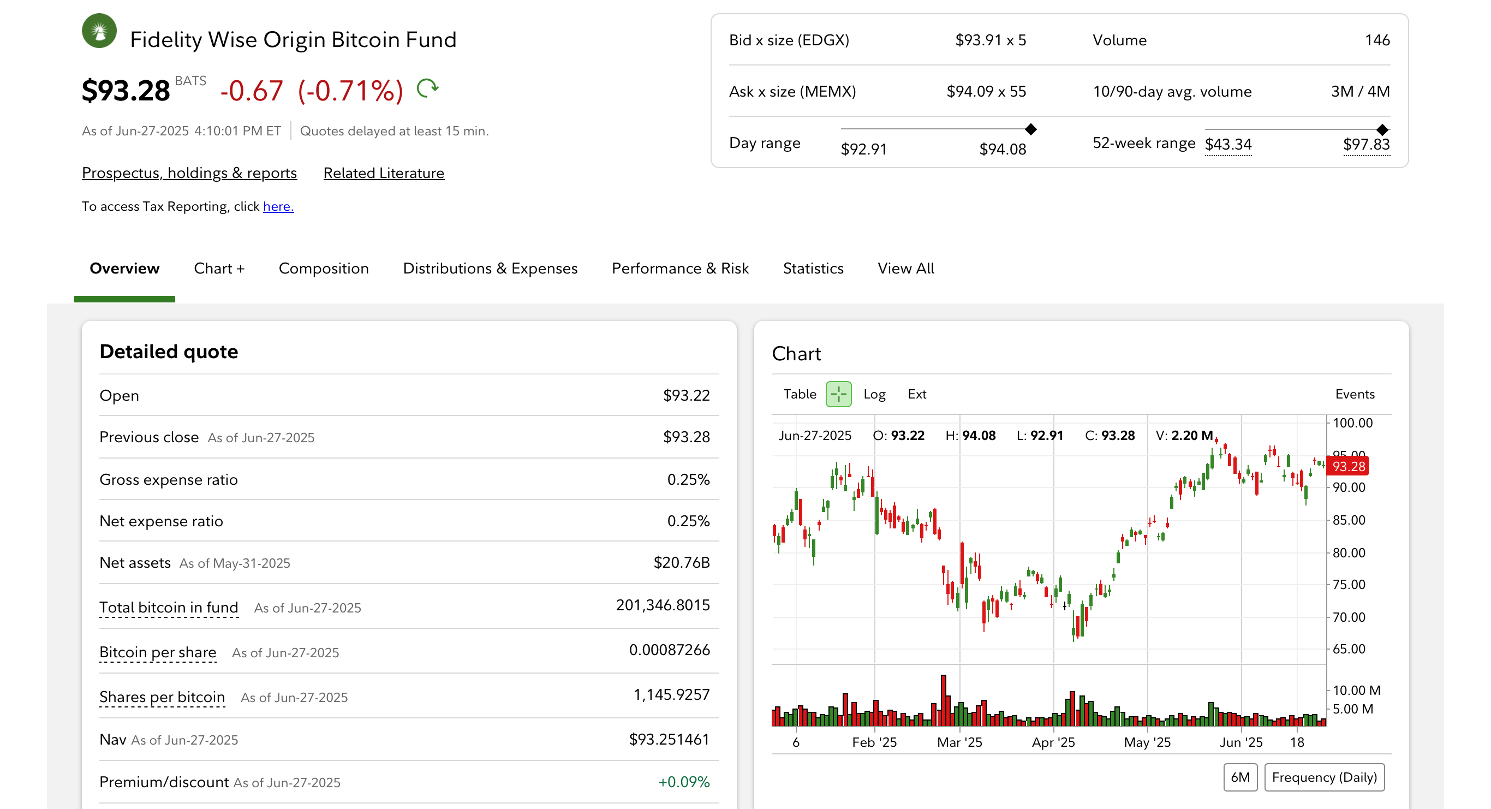This screenshot has height=809, width=1491.
Task: Click the Mar '25 label on chart axis
Action: [959, 742]
